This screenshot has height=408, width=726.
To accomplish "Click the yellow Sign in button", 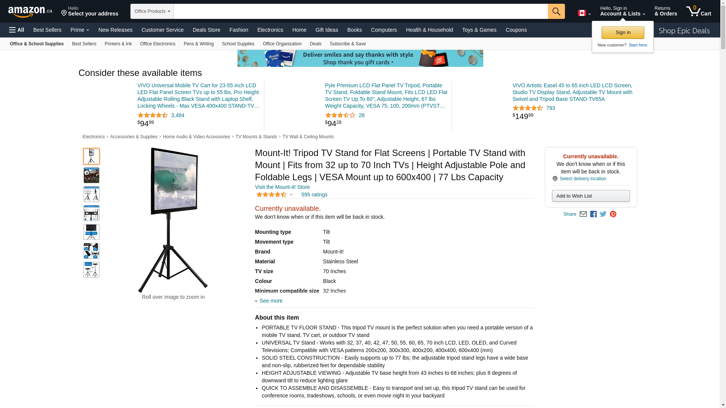I will pos(623,32).
